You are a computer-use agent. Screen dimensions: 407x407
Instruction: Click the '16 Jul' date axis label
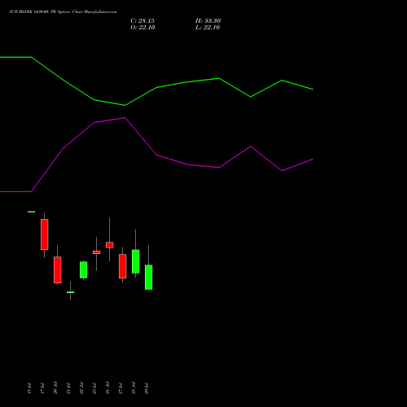pyautogui.click(x=29, y=388)
